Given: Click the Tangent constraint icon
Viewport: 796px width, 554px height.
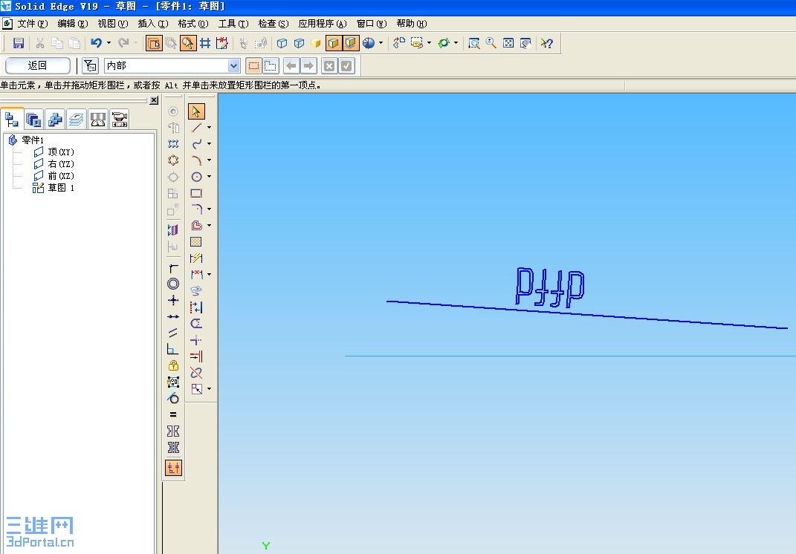Looking at the screenshot, I should coord(173,398).
